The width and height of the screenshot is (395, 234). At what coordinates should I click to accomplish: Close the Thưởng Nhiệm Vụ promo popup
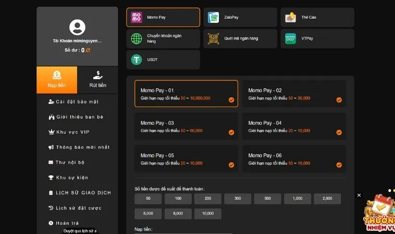click(x=359, y=195)
